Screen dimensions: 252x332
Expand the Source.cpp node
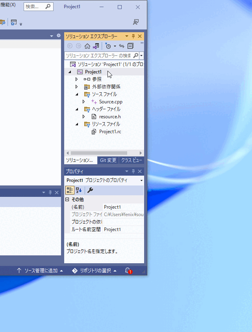click(x=83, y=102)
